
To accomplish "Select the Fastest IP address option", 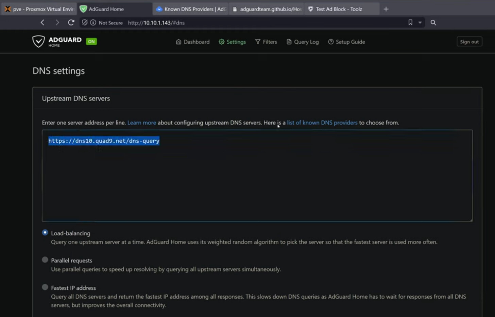I will tap(45, 287).
